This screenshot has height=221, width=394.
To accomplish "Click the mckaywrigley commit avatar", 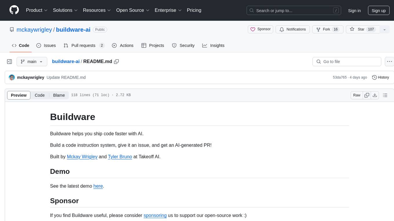I will click(x=12, y=77).
